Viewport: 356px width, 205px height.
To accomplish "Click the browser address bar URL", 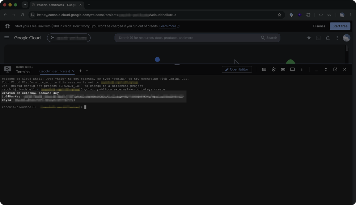I will 107,15.
